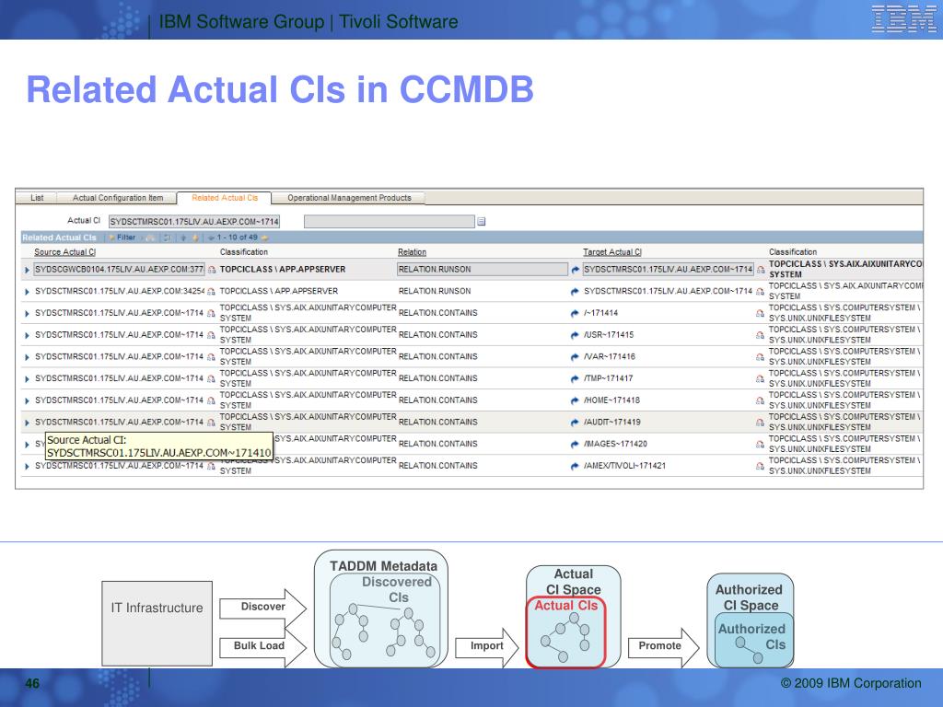This screenshot has height=707, width=943.
Task: Open detail arrow for target /IMAGES~171420
Action: tap(575, 445)
